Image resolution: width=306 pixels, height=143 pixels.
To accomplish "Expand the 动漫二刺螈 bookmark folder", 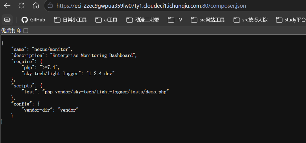I will pyautogui.click(x=143, y=20).
